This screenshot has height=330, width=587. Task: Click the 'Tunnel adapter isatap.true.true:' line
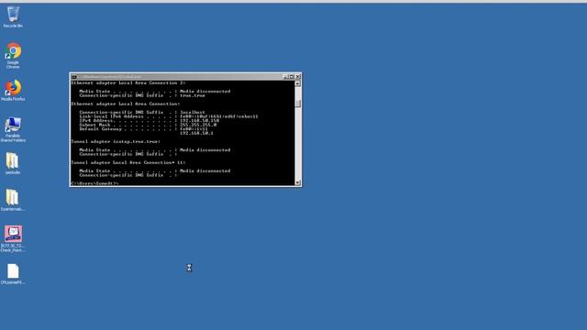tap(116, 141)
